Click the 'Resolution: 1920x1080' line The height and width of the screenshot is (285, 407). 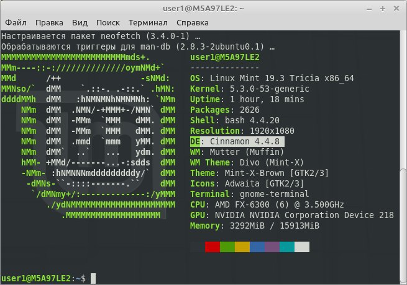tap(242, 131)
